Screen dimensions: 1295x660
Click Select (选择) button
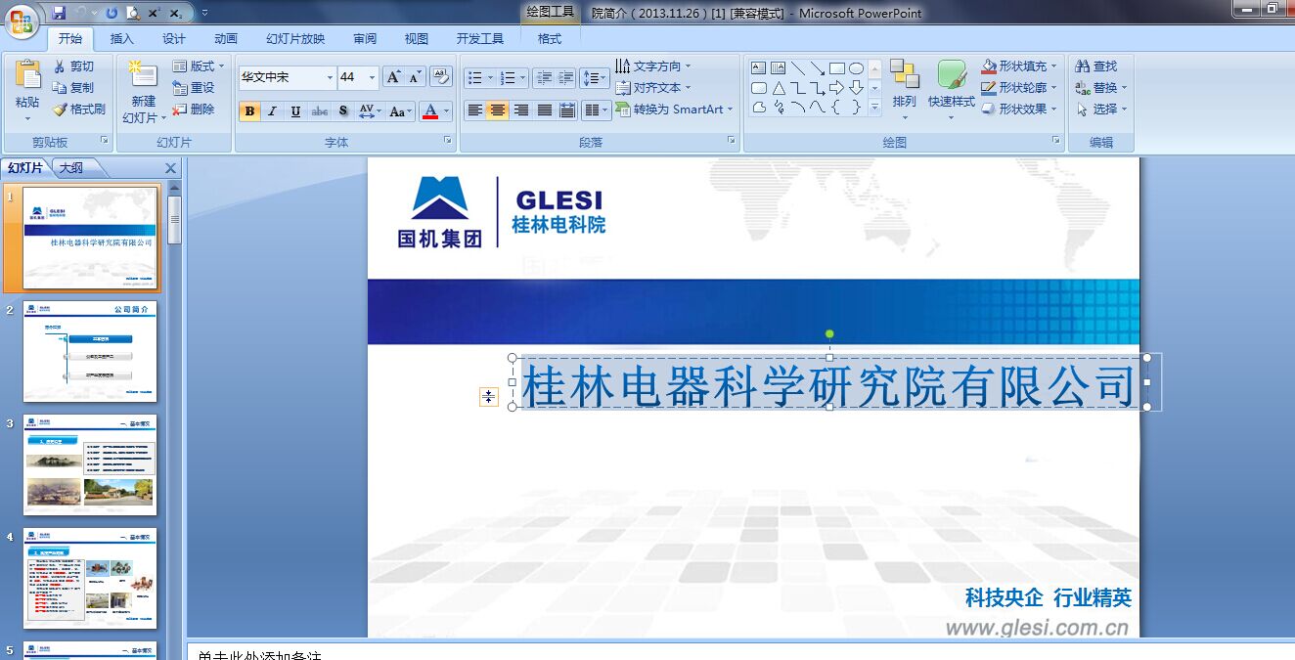click(x=1101, y=110)
